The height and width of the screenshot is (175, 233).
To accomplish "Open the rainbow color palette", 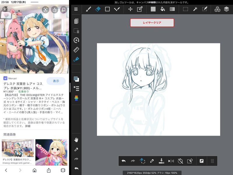I will [x=76, y=98].
